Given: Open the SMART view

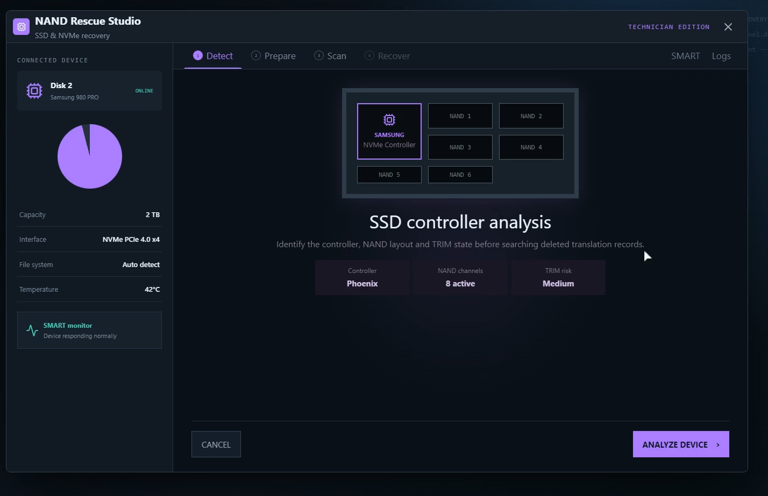Looking at the screenshot, I should (686, 56).
